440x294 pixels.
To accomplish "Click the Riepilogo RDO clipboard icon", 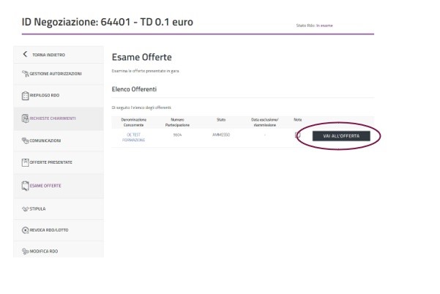I will coord(26,96).
